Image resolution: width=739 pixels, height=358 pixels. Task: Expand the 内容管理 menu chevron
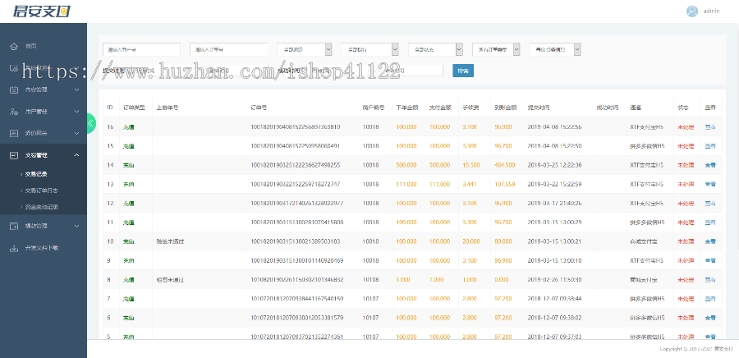77,89
